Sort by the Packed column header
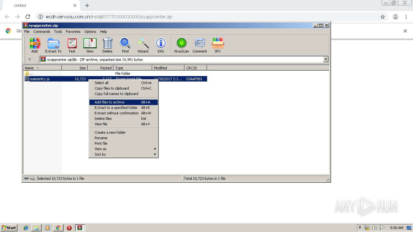The height and width of the screenshot is (232, 413). point(100,68)
